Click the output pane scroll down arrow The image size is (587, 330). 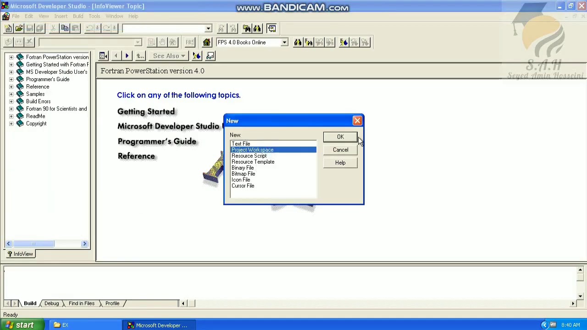tap(580, 297)
